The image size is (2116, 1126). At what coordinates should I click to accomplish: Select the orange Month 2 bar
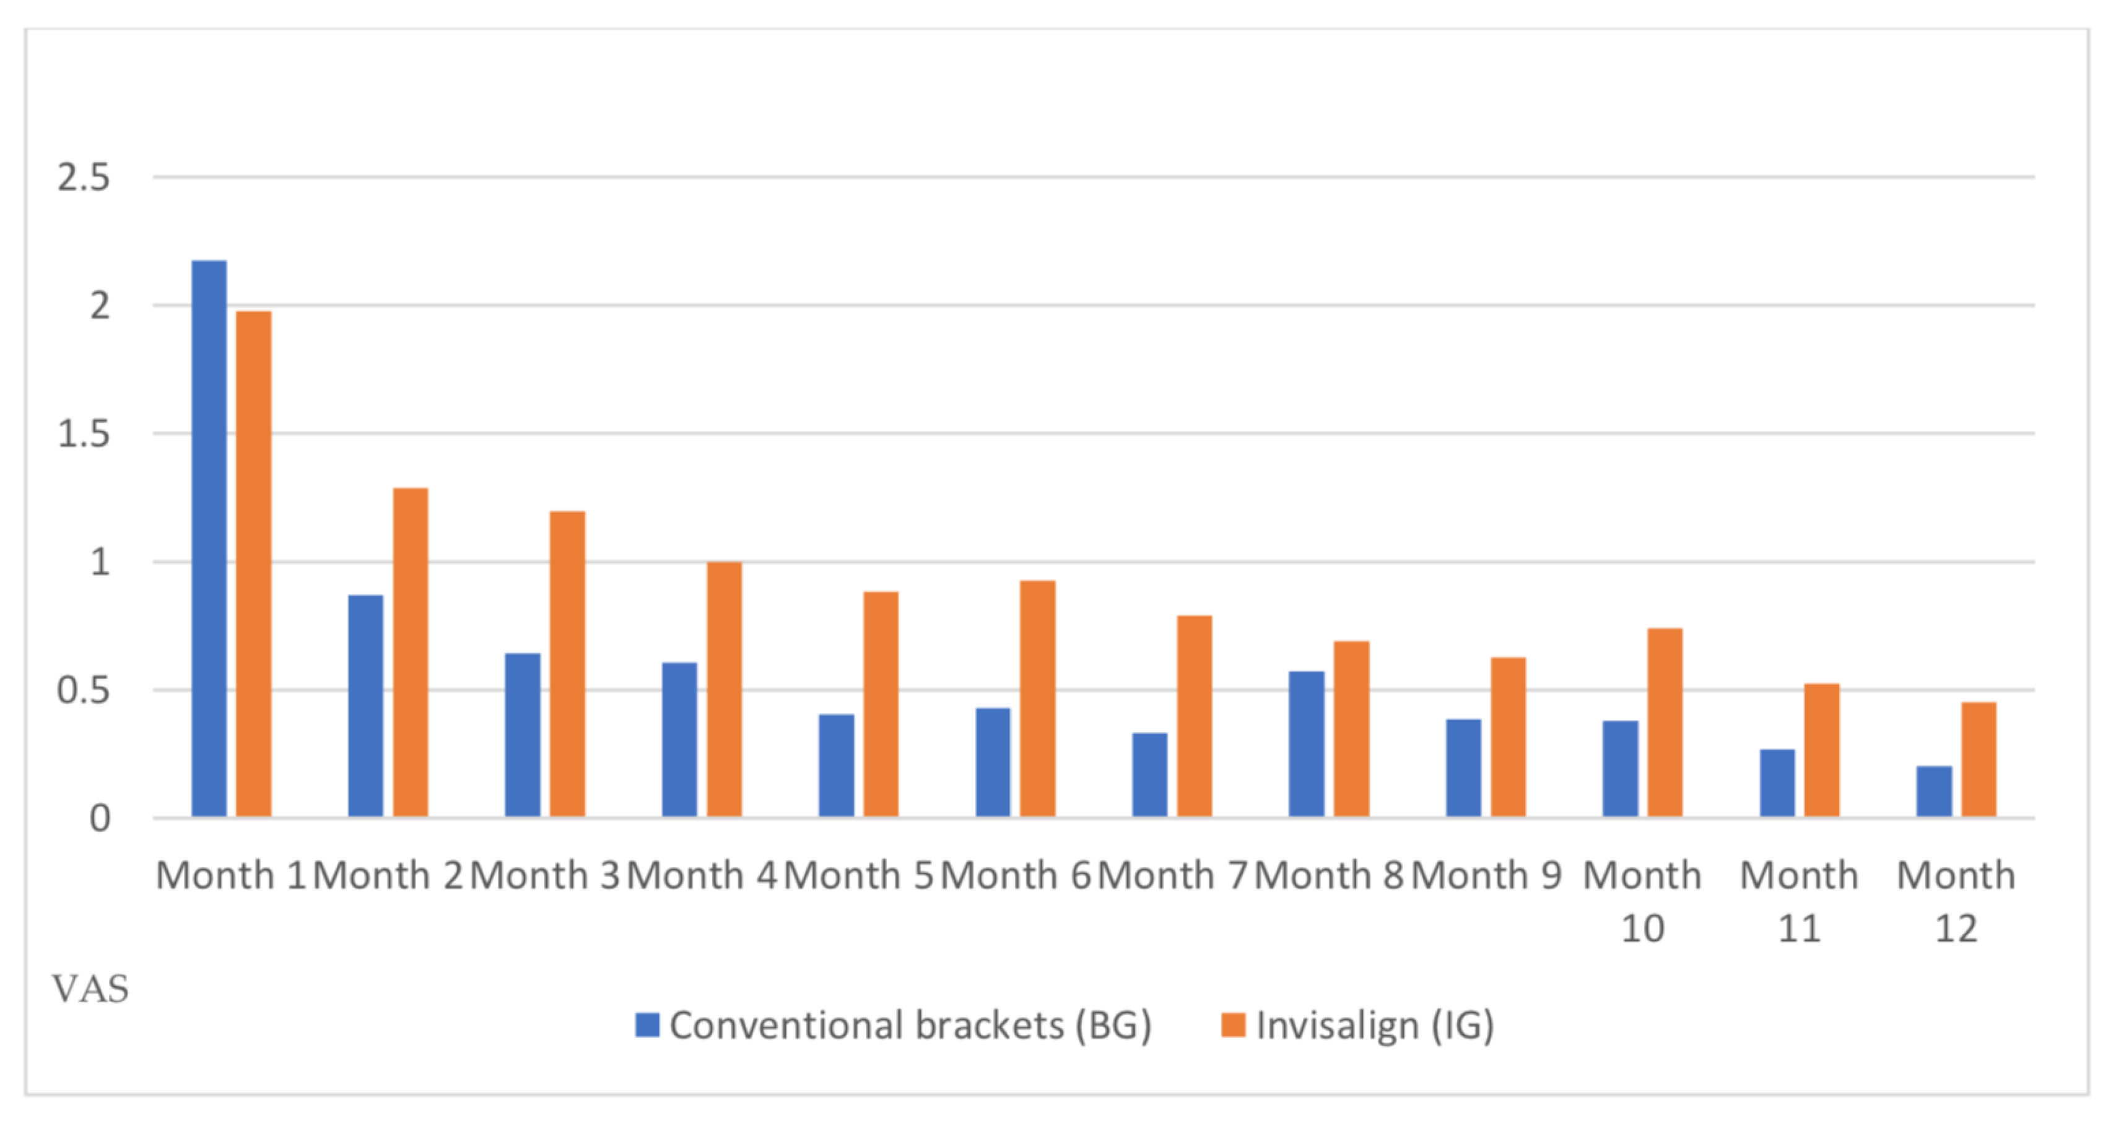tap(411, 652)
